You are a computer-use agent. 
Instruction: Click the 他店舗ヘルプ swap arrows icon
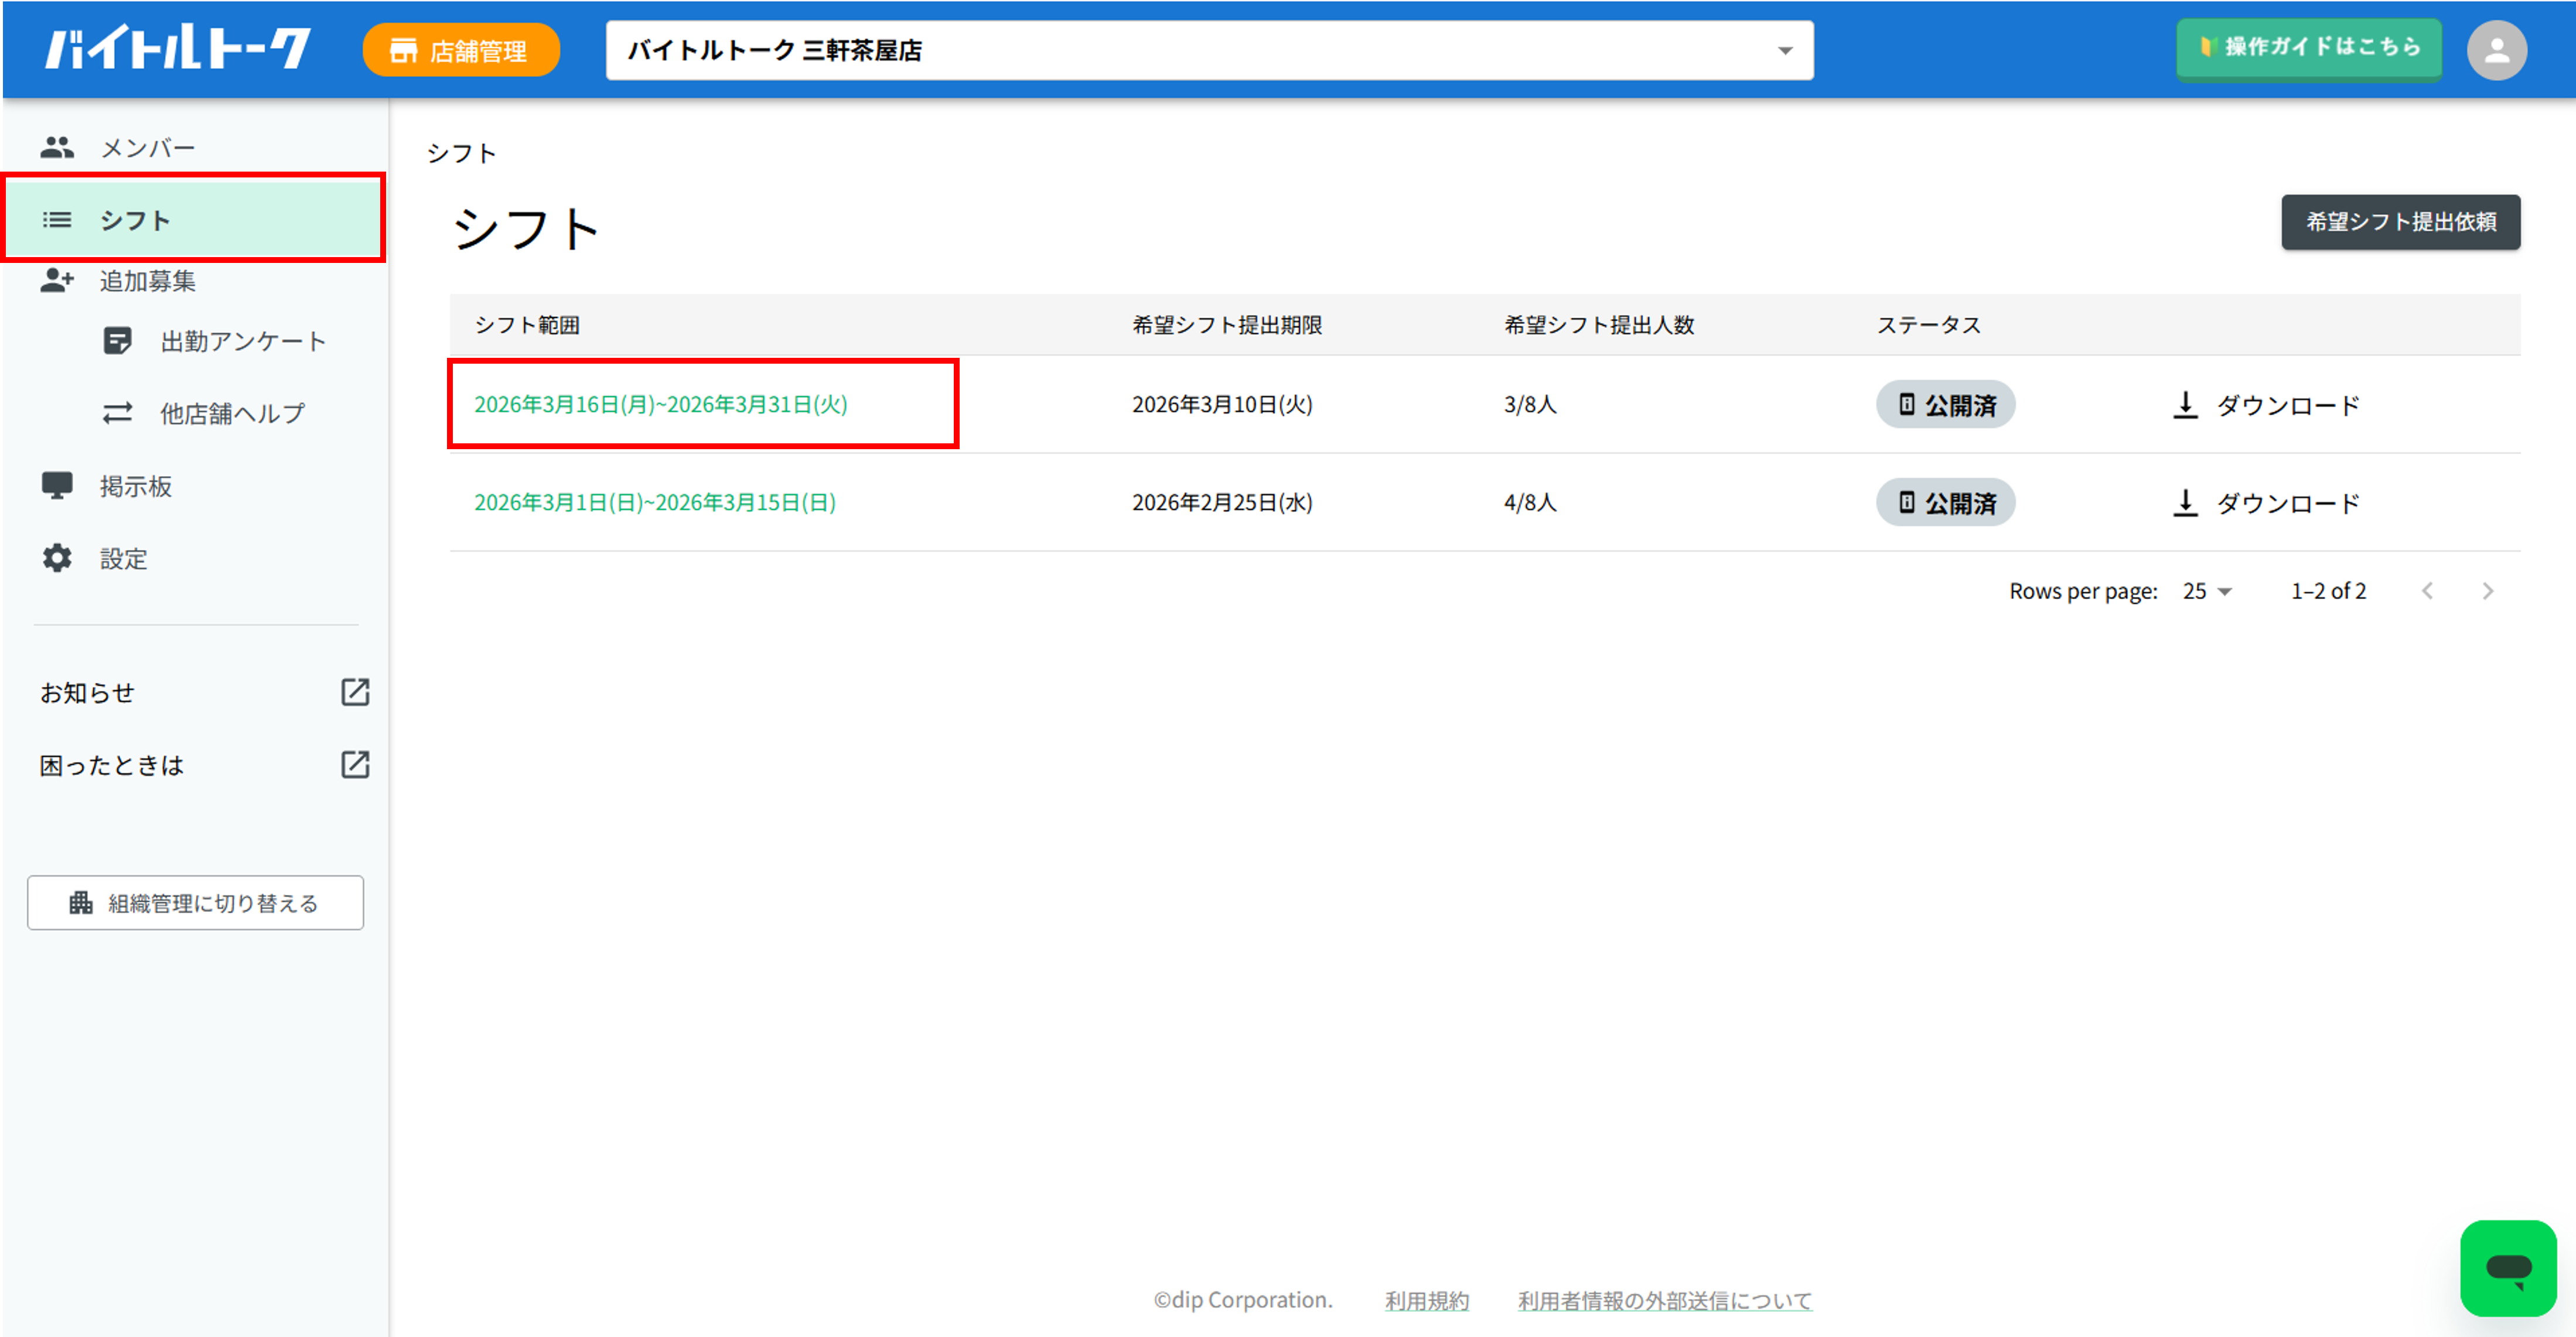[x=117, y=413]
